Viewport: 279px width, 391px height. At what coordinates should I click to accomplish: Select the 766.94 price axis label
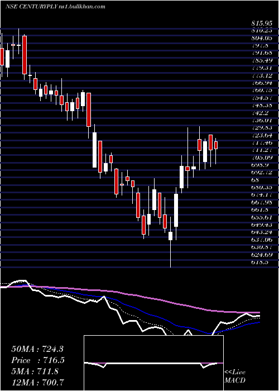(x=262, y=83)
